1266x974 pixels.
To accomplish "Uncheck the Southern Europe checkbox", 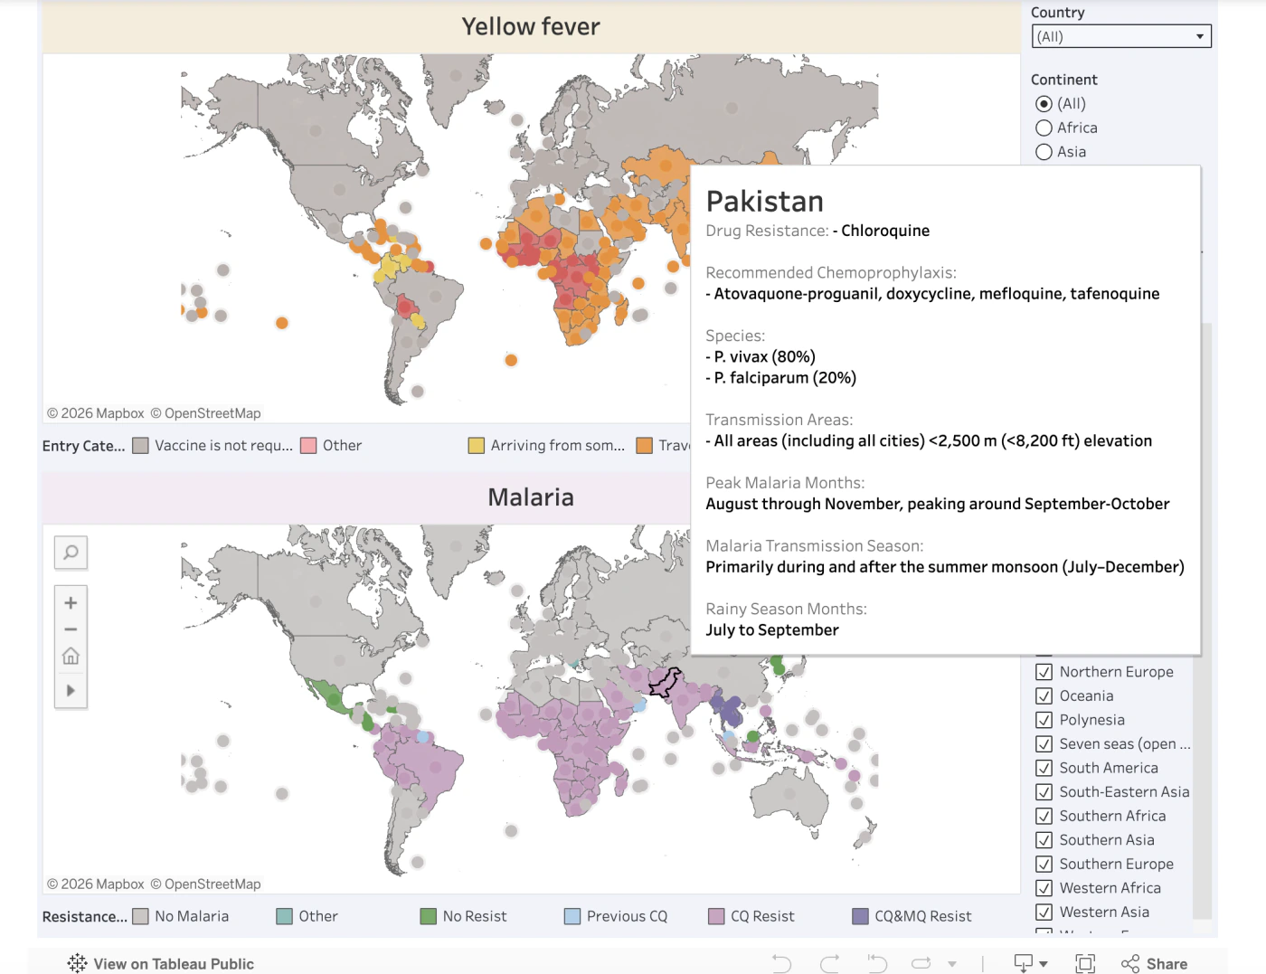I will [x=1044, y=865].
